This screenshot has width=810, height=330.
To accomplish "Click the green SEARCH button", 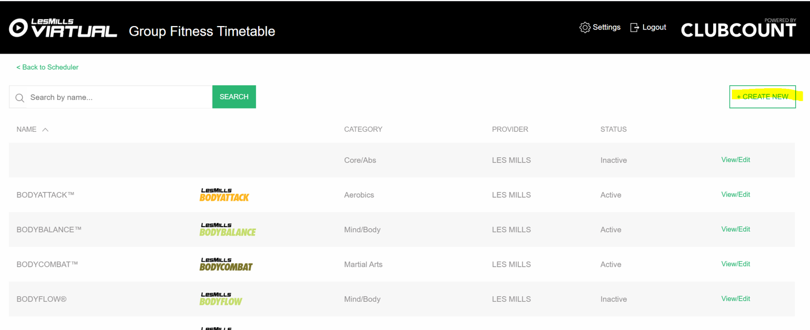I will point(234,97).
